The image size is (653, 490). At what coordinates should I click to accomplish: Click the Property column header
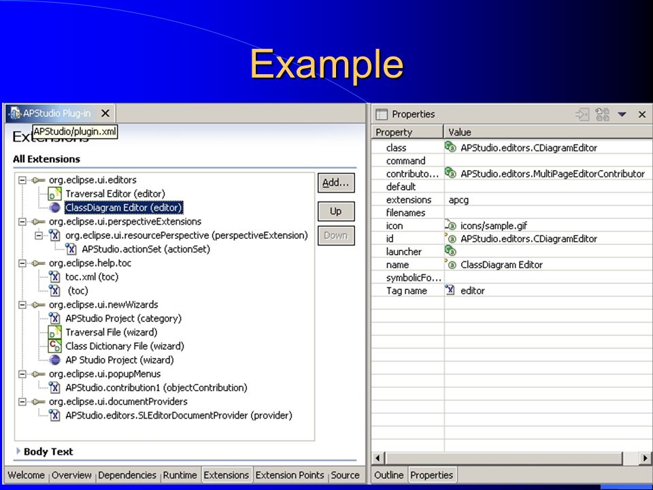pos(407,132)
